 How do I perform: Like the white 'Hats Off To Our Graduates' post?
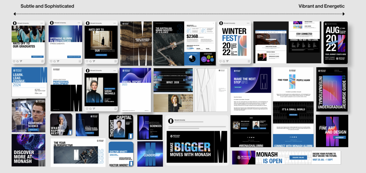coord(14,61)
